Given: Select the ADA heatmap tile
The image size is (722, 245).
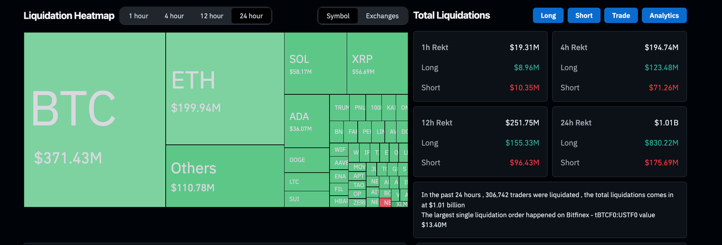Looking at the screenshot, I should pos(307,121).
